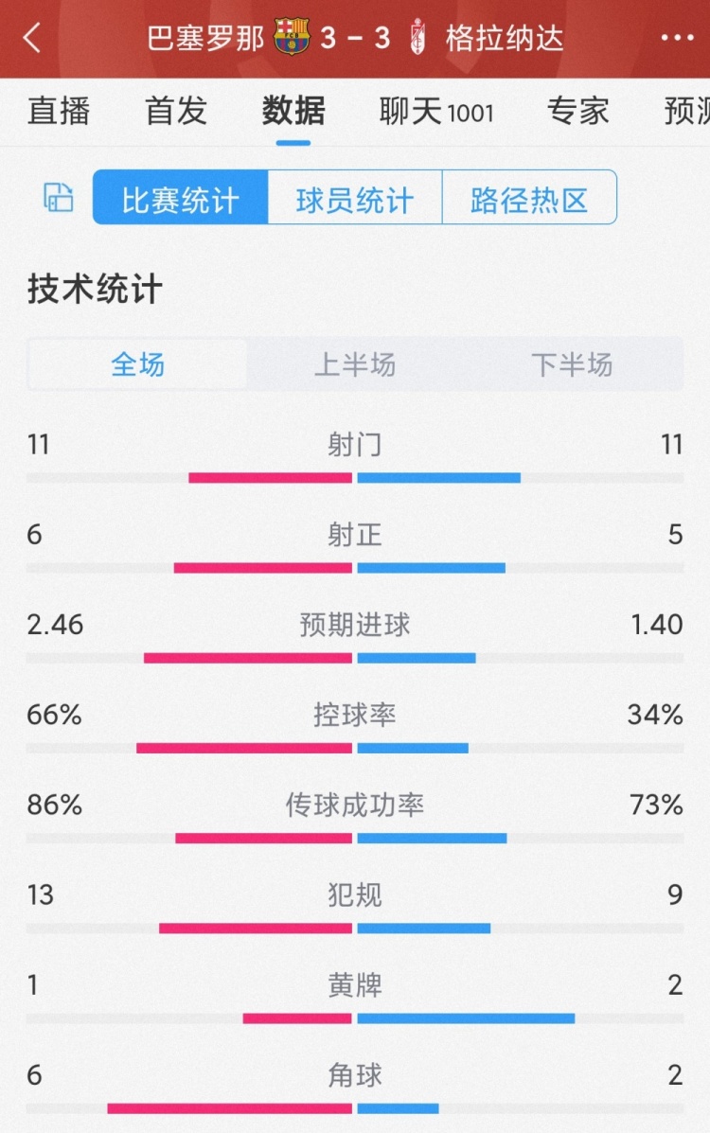Click the 角球 corner kick stat label
The image size is (710, 1133).
coord(355,1075)
